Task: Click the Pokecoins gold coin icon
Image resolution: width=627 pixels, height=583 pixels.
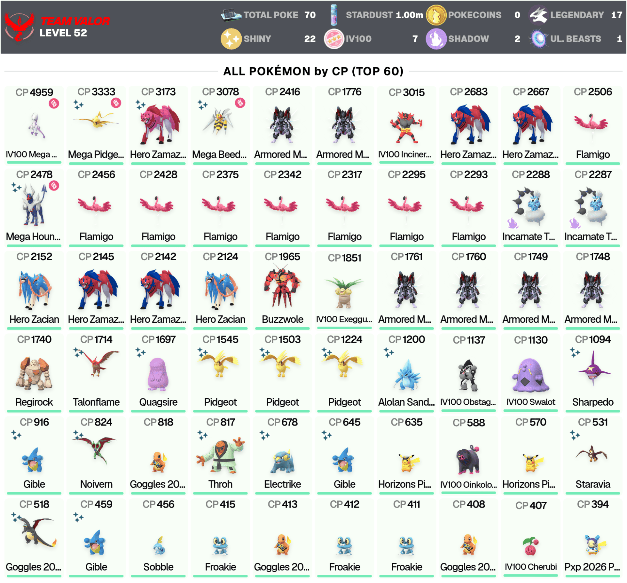Action: 436,15
